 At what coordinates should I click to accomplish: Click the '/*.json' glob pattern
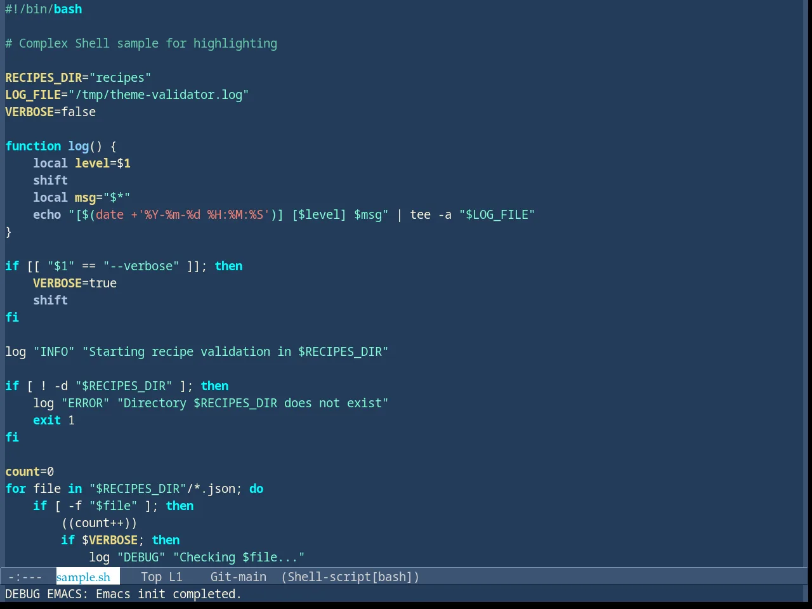click(211, 488)
